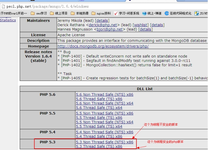The width and height of the screenshot is (208, 150).
Task: Open Derick Rethans' wishlist link
Action: (x=141, y=25)
